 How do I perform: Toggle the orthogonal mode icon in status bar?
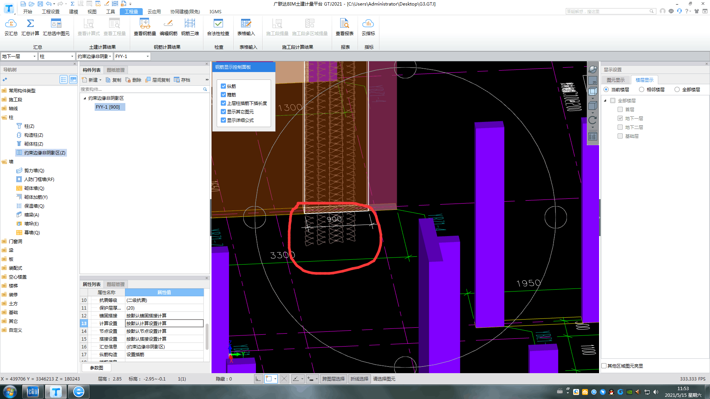[258, 379]
